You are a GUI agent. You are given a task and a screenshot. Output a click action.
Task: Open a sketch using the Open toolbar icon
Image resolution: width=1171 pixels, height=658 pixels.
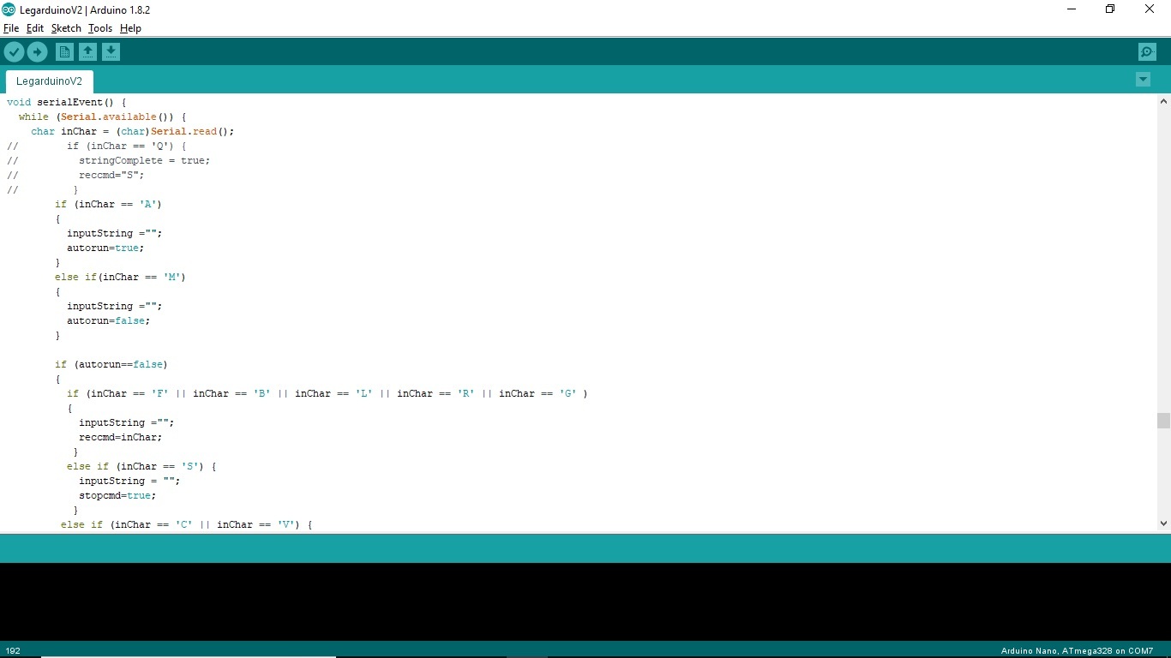coord(87,51)
